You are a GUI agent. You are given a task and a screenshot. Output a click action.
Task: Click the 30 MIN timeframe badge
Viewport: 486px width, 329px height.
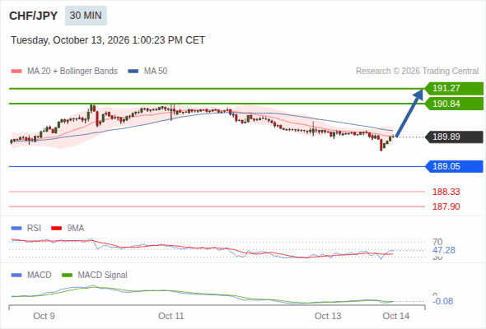[x=86, y=16]
